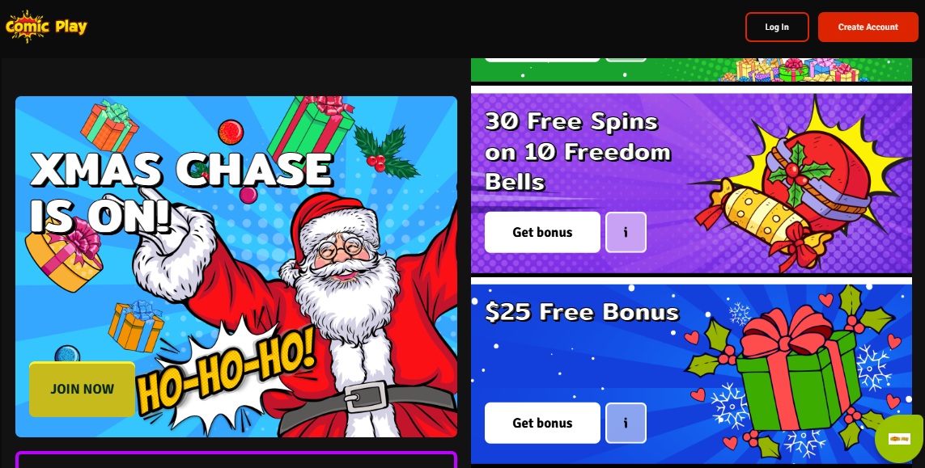Click the cut-off Get bonus button on green banner
This screenshot has width=925, height=468.
pos(542,60)
